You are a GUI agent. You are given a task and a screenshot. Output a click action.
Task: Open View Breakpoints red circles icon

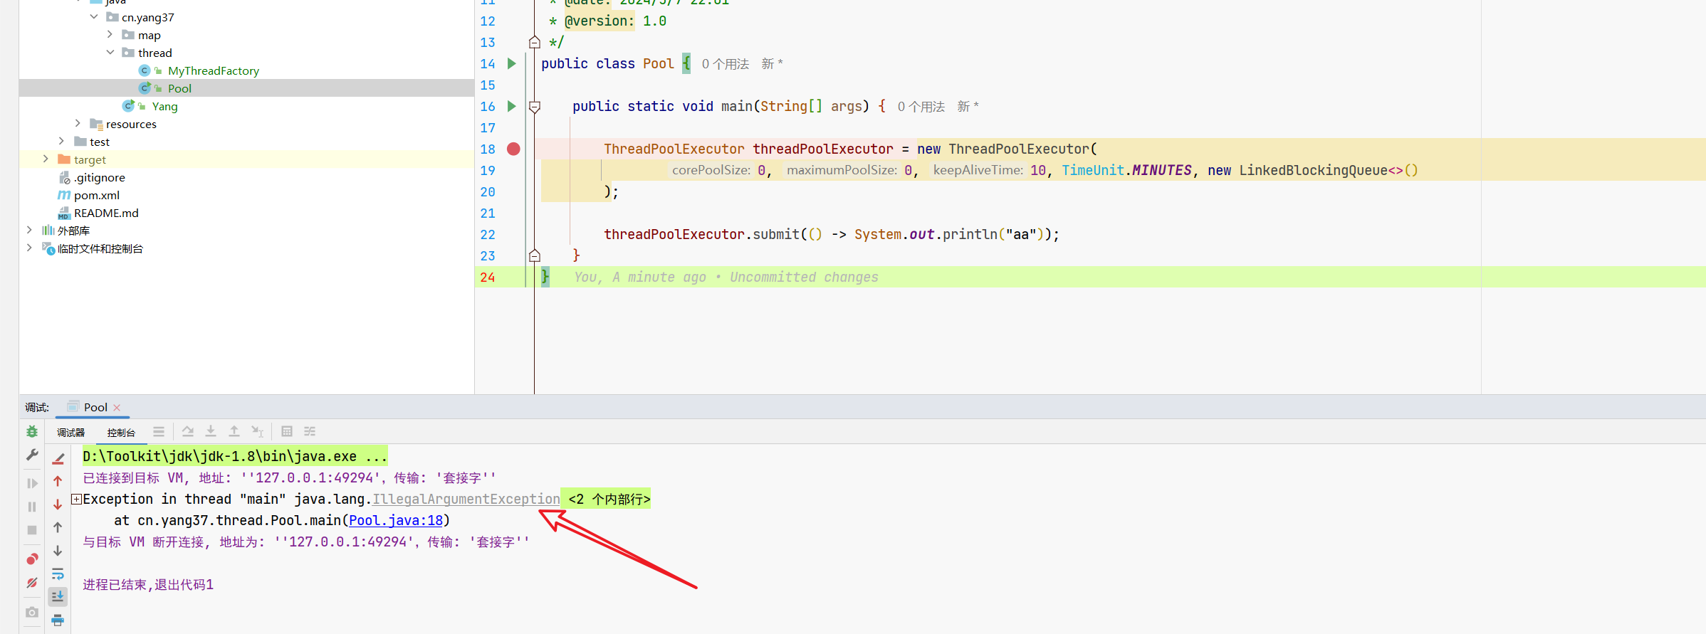point(32,559)
